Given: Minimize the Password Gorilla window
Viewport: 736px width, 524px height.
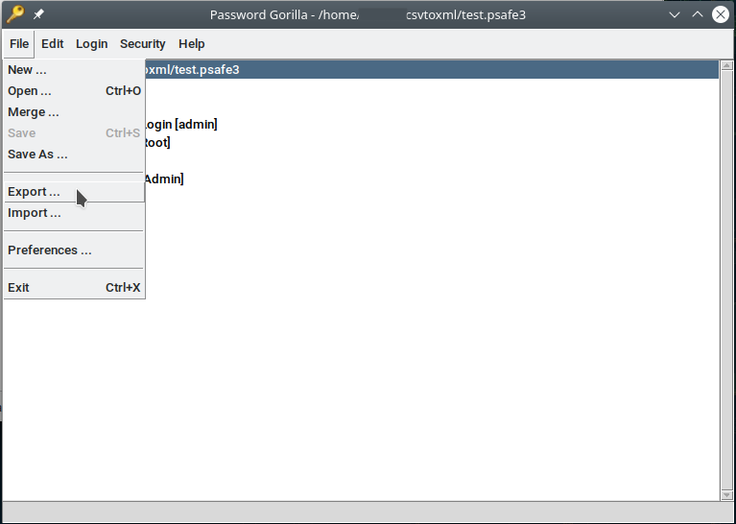Looking at the screenshot, I should tap(675, 14).
